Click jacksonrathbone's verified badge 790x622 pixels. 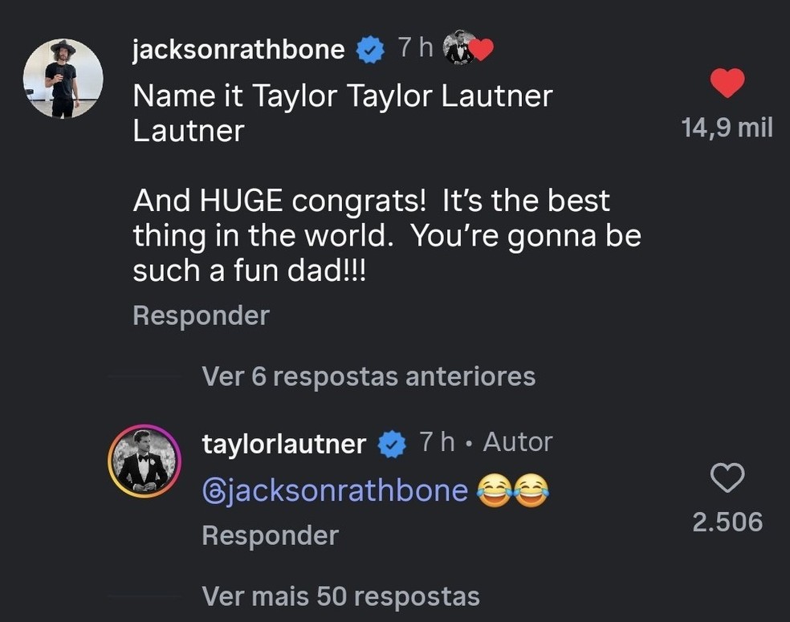(x=369, y=47)
